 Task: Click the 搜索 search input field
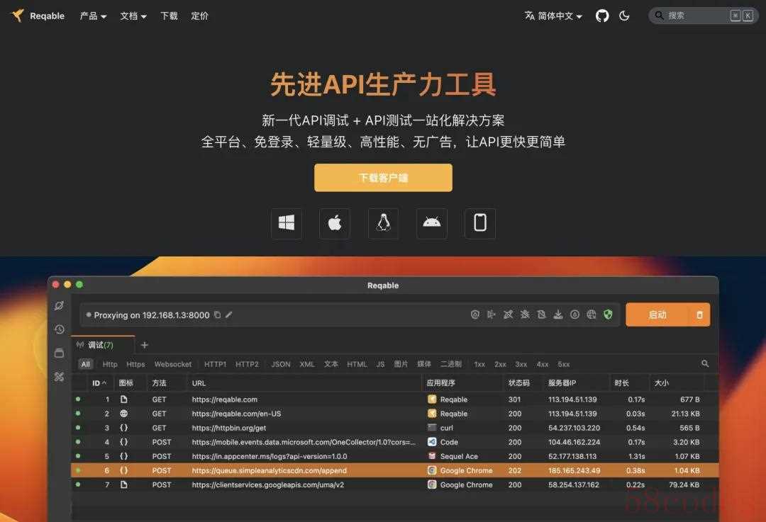(704, 16)
